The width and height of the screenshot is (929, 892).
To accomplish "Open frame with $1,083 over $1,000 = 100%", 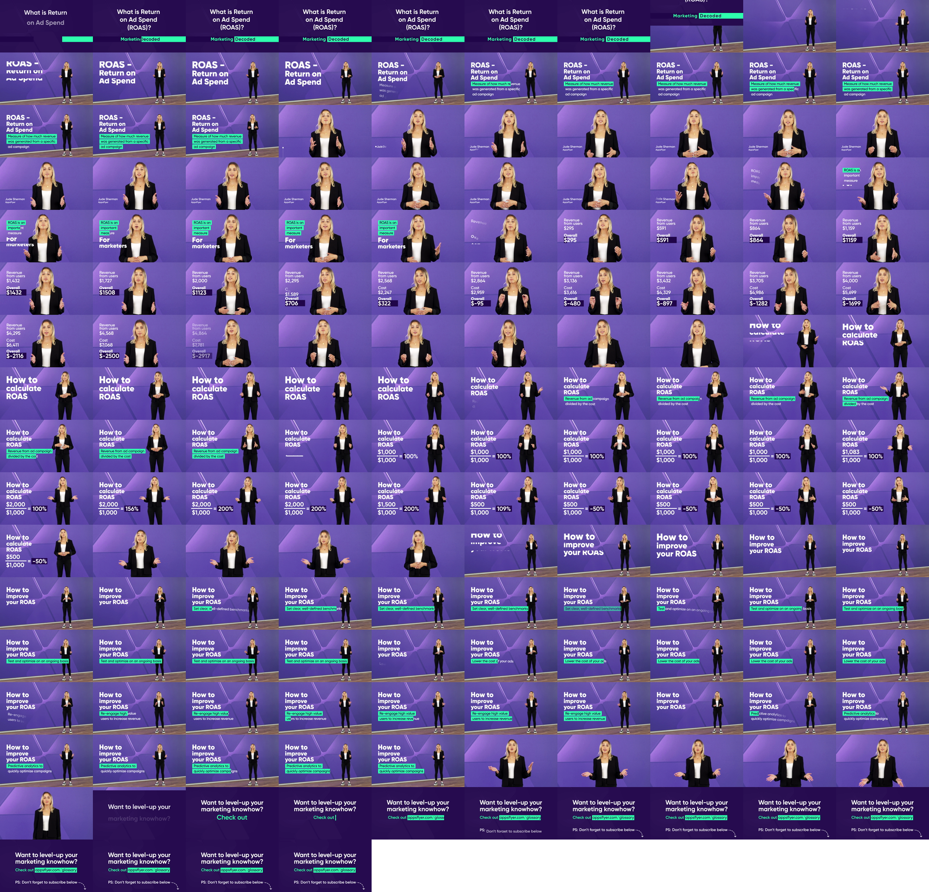I will [883, 446].
